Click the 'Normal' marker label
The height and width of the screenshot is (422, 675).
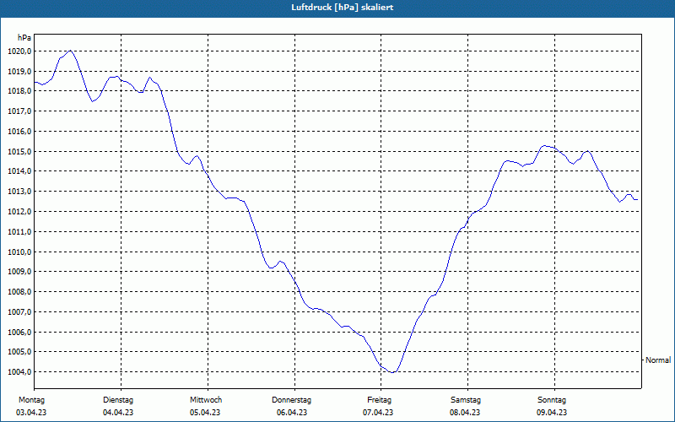658,360
